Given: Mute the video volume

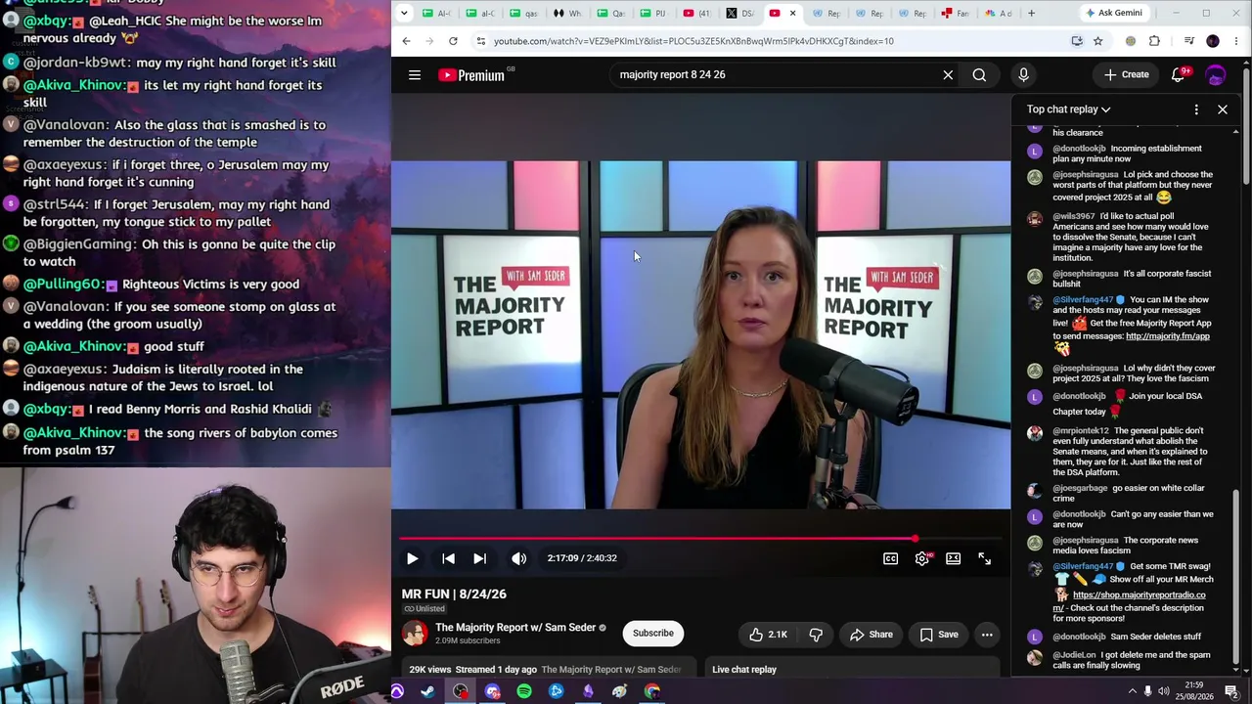Looking at the screenshot, I should [x=518, y=558].
